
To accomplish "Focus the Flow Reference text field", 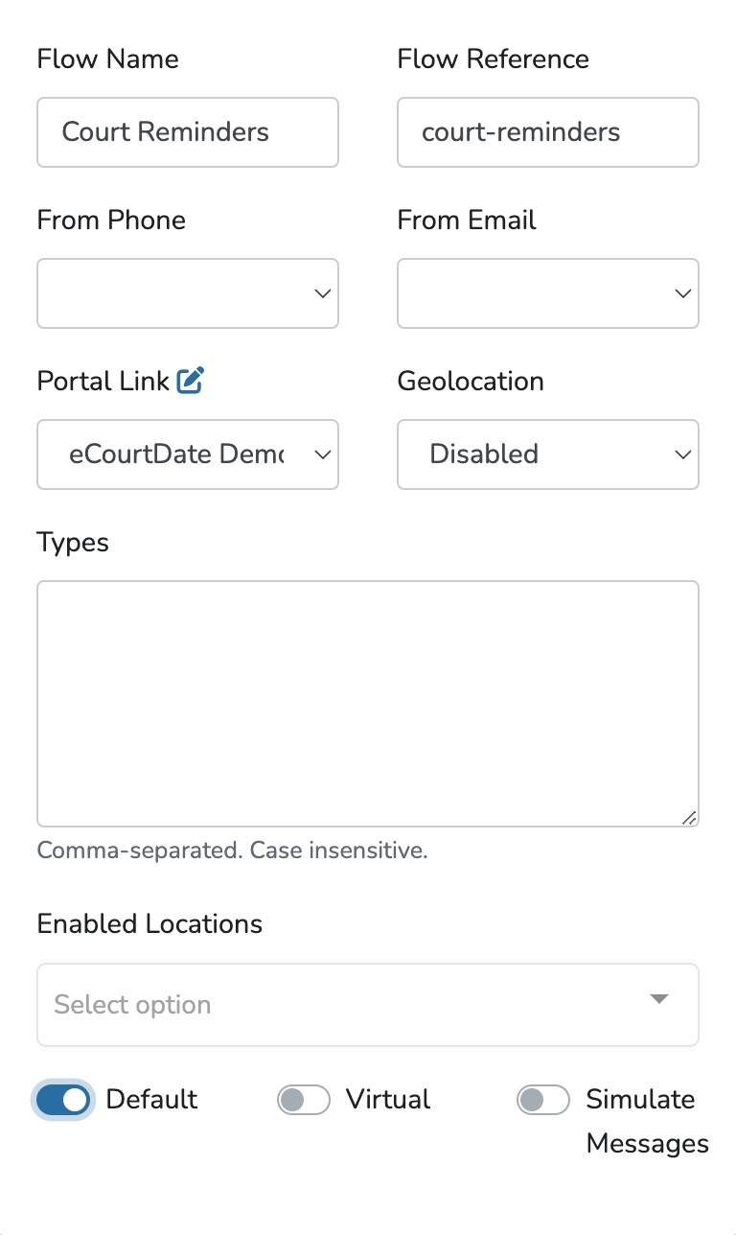I will 548,132.
